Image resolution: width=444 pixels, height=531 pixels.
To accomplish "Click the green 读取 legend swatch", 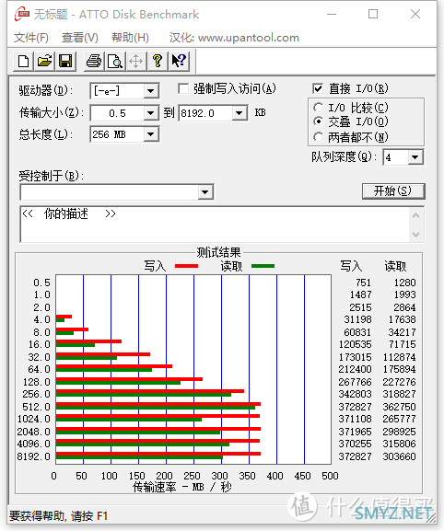I will click(263, 266).
